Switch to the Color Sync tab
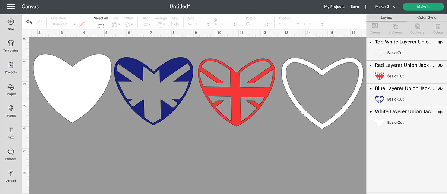This screenshot has width=447, height=194. click(427, 17)
